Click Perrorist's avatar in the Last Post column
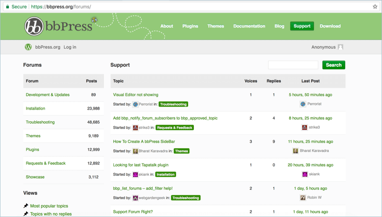 click(x=303, y=104)
